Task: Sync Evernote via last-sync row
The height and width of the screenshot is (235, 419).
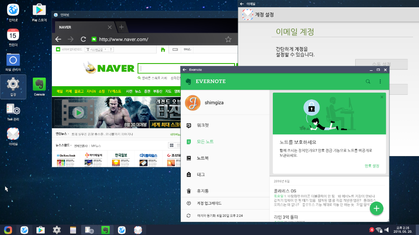Action: (225, 216)
